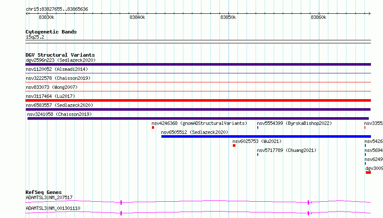Click the nsv3241058 purple variant bar

(x=198, y=118)
